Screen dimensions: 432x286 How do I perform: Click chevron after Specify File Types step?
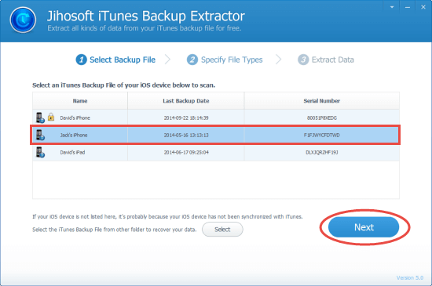click(279, 60)
